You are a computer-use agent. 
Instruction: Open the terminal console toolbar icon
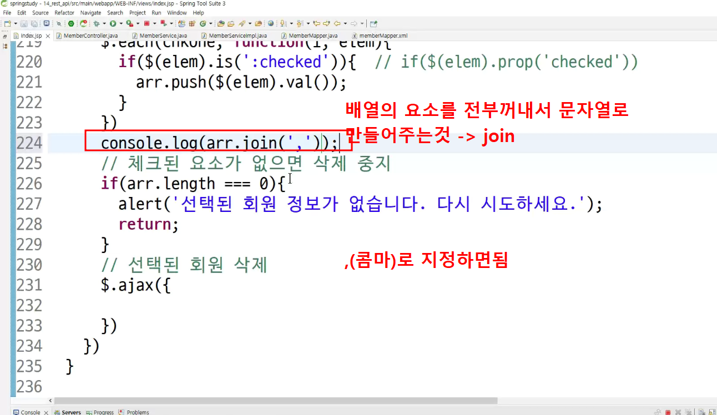click(x=46, y=23)
